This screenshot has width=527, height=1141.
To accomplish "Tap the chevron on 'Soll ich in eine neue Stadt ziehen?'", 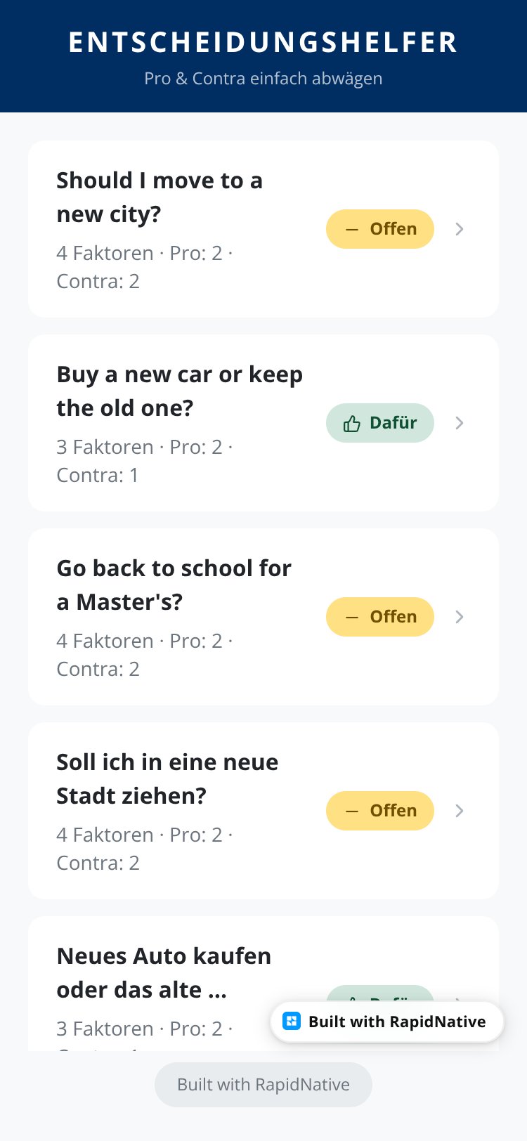I will tap(460, 811).
